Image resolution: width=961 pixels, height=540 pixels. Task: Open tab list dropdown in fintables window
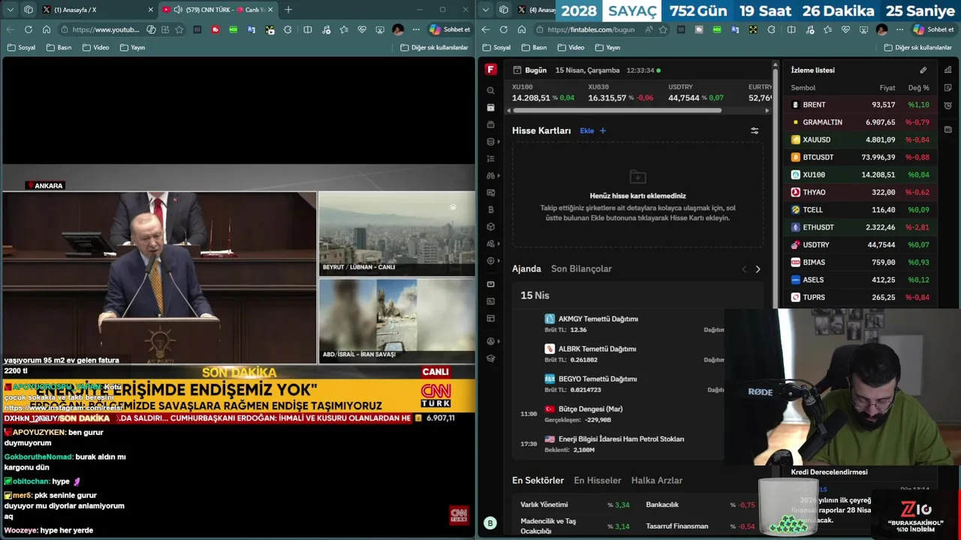486,10
